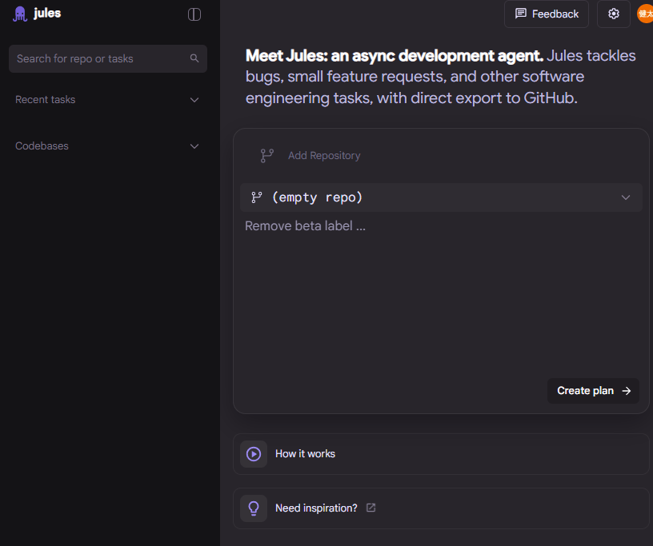
Task: Open the How it works card
Action: 441,454
